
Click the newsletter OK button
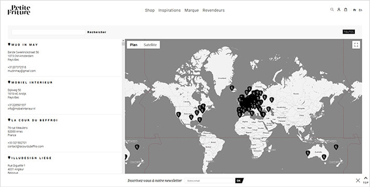pos(239,181)
